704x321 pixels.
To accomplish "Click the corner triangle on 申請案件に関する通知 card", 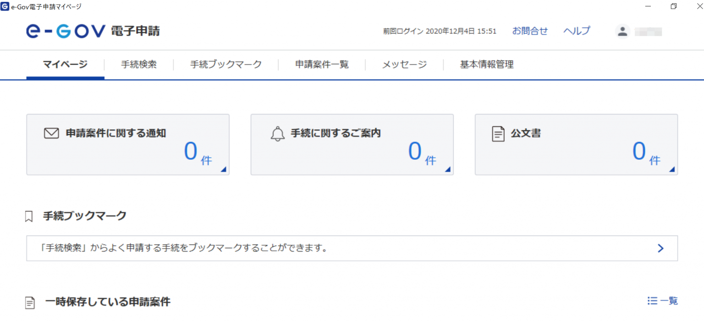I will point(224,169).
